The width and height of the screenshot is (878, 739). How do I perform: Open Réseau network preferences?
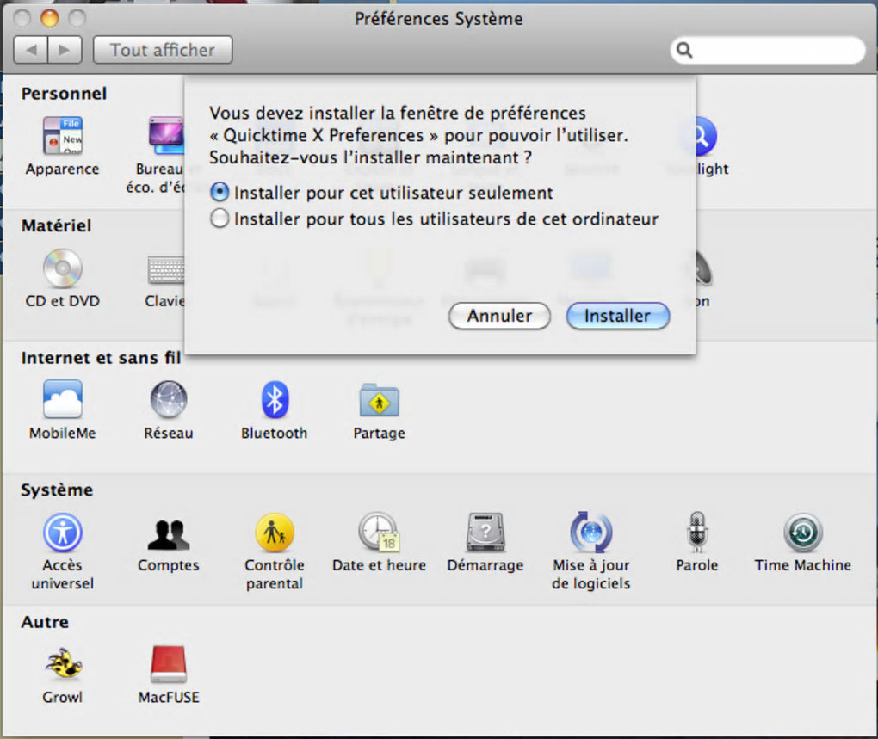click(x=168, y=399)
